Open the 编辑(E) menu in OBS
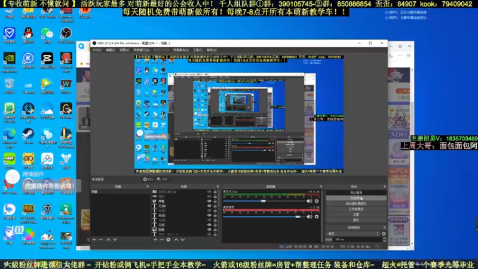 coord(111,50)
